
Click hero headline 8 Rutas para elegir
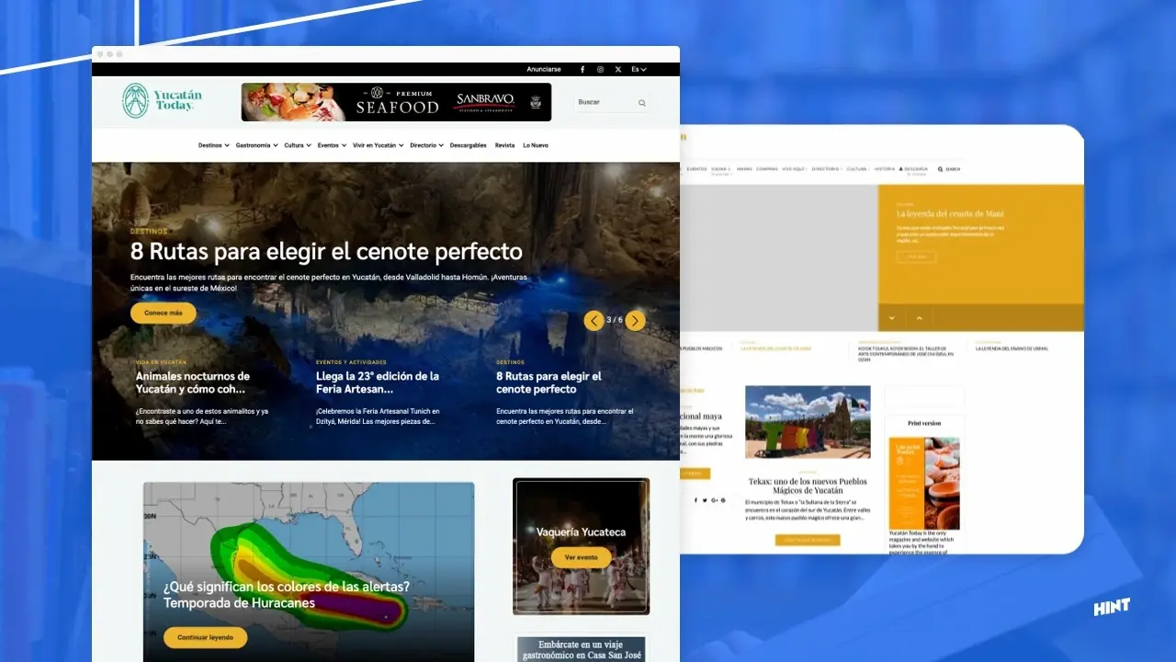[x=326, y=251]
